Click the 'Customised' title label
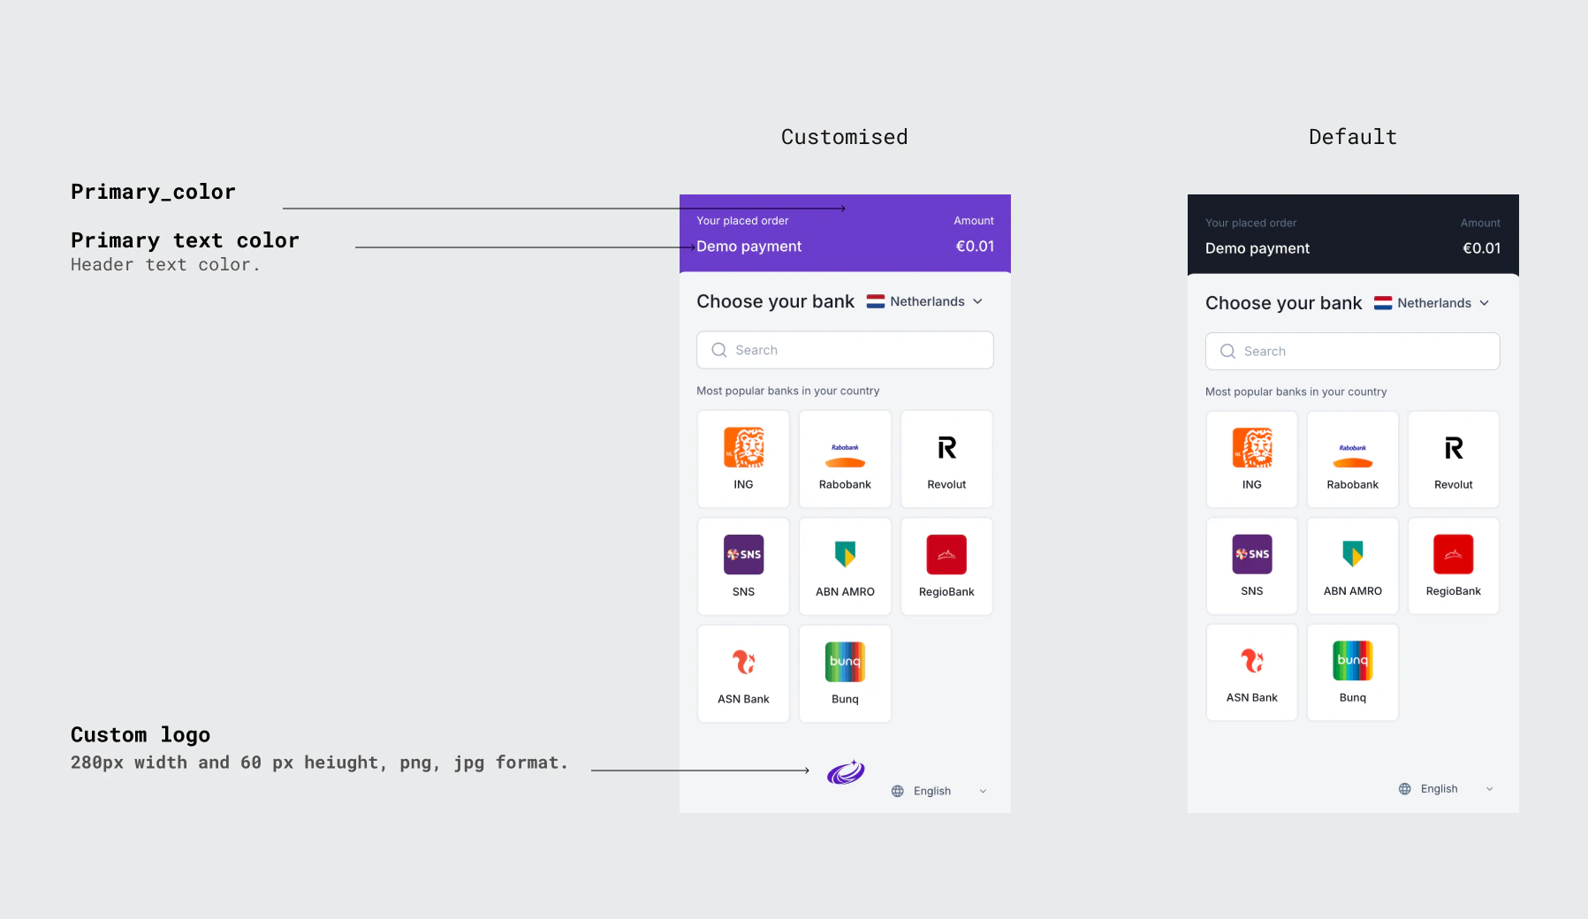 tap(844, 137)
